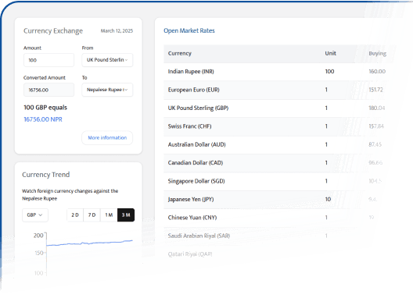
Task: Select the Indian Rupee (INR) row
Action: (278, 72)
